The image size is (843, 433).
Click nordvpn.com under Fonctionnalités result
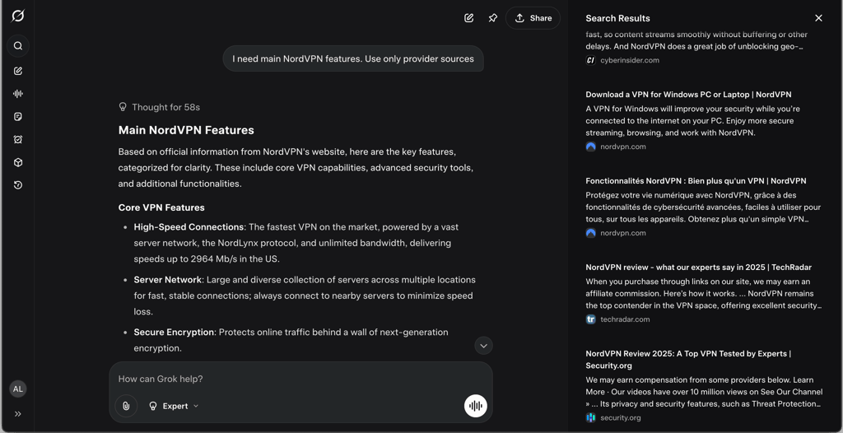(x=623, y=233)
